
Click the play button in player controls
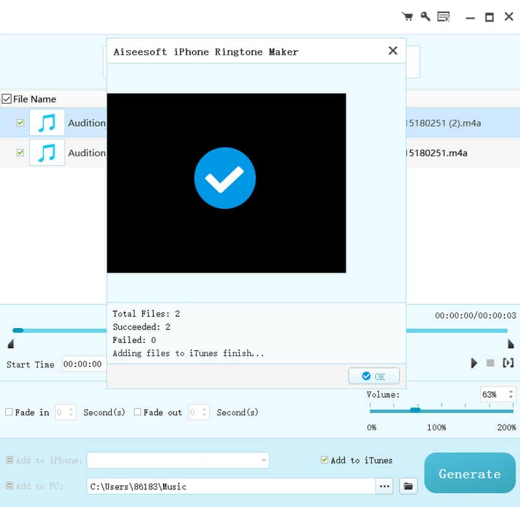coord(474,363)
